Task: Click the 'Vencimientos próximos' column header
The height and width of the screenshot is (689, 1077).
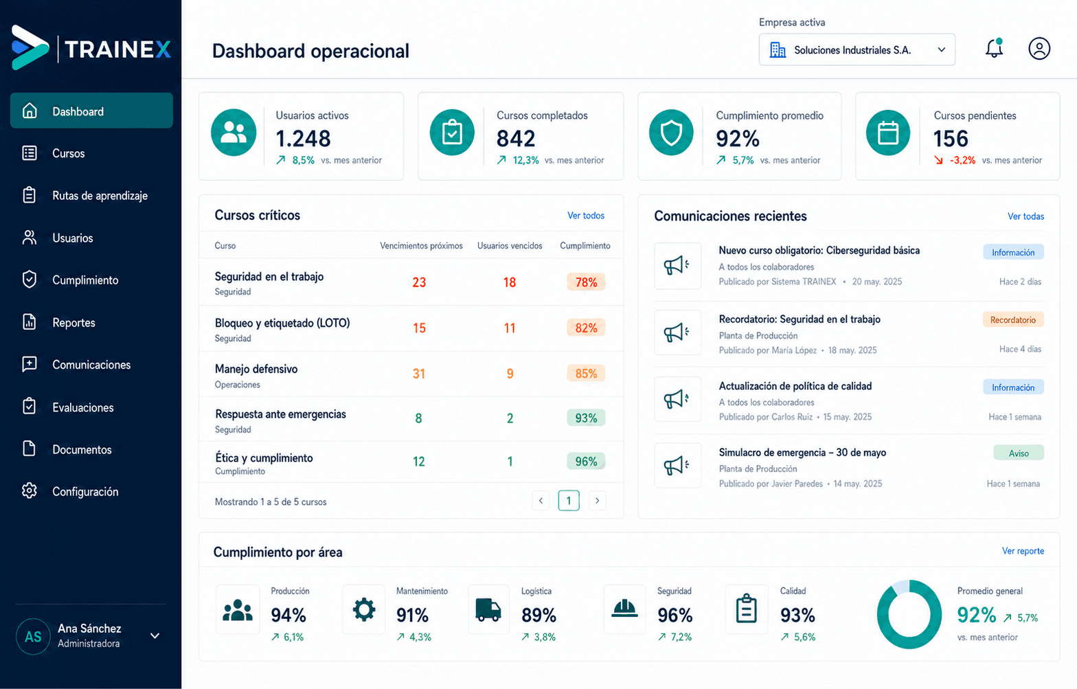Action: click(x=421, y=245)
